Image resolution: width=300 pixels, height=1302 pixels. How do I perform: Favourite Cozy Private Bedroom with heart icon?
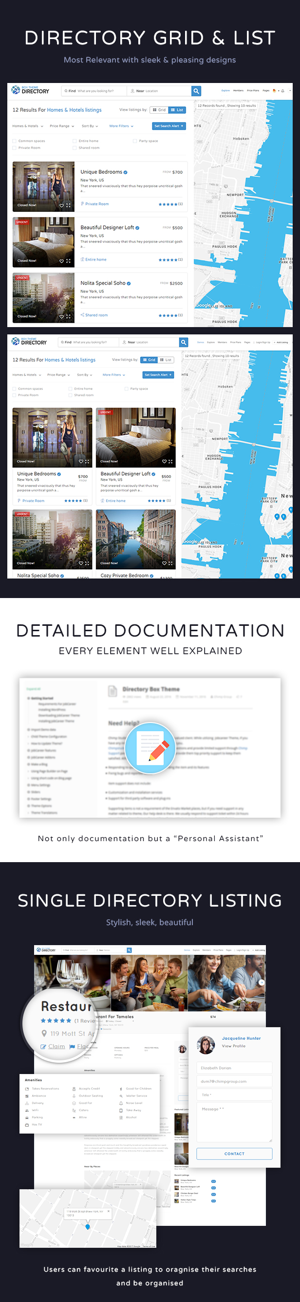coord(164,563)
